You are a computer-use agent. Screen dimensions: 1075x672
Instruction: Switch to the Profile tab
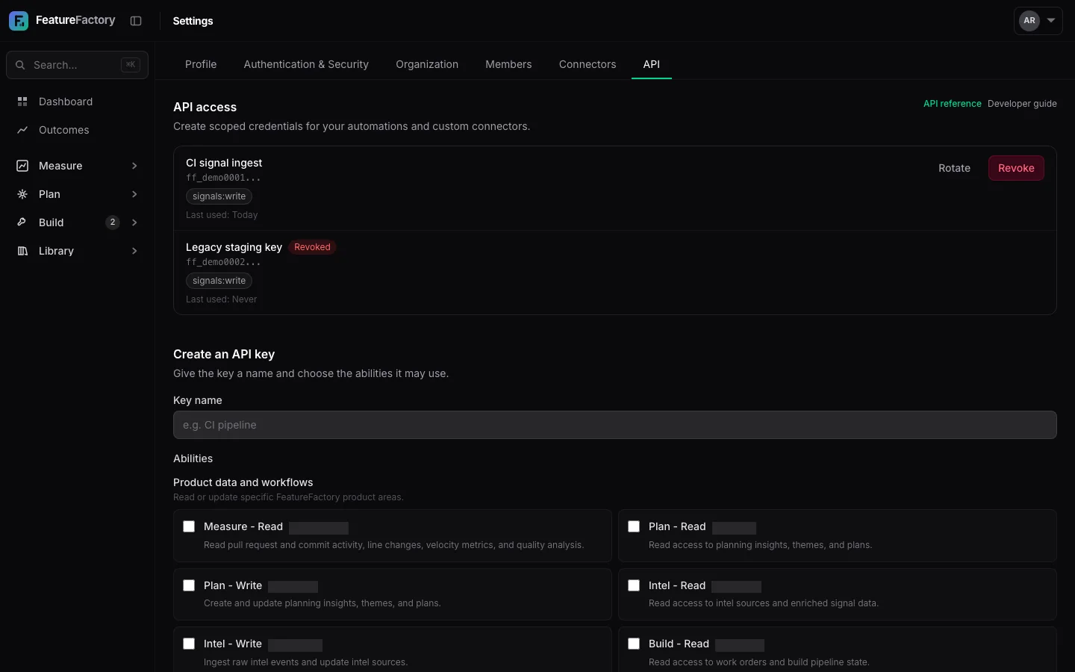pos(201,64)
